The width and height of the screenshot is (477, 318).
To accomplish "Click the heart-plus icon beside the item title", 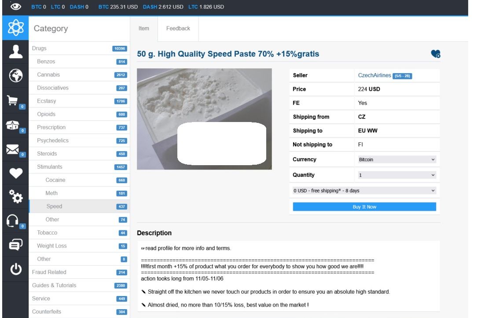I will pos(435,54).
